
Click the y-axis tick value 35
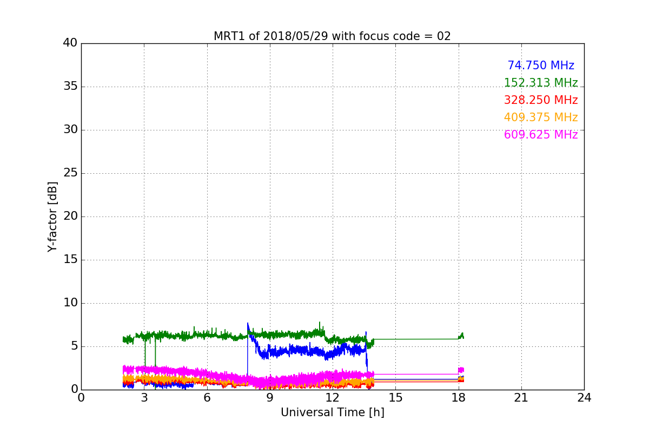(70, 87)
